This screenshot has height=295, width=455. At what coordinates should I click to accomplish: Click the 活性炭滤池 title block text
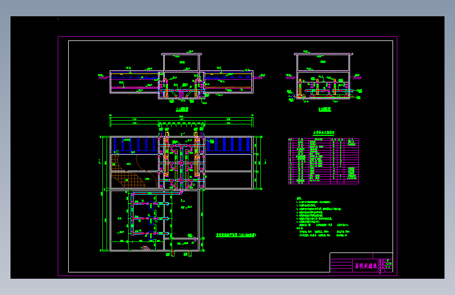click(x=366, y=266)
